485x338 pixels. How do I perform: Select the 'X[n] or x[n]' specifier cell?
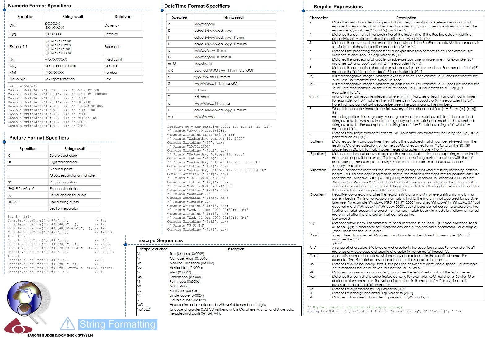[25, 79]
